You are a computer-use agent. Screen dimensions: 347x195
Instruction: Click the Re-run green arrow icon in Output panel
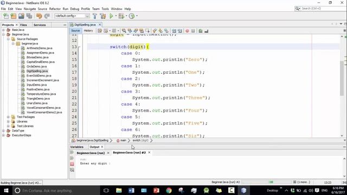click(x=72, y=152)
